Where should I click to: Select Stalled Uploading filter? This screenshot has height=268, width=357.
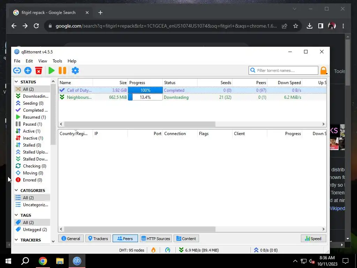click(32, 152)
